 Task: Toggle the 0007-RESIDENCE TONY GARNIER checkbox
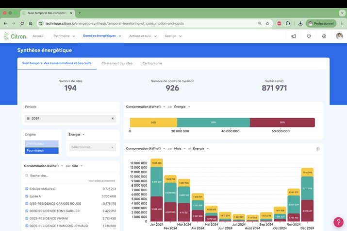pos(27,211)
